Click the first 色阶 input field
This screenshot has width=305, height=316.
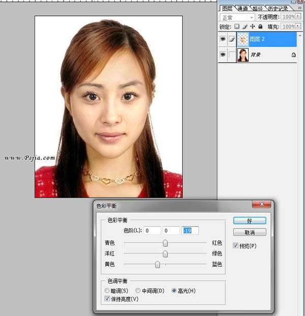click(x=152, y=231)
